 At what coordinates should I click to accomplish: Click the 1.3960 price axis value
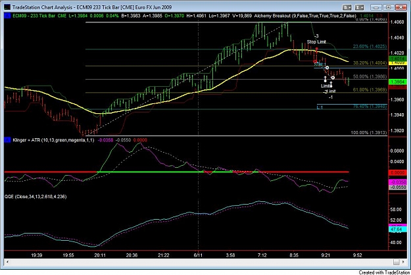coord(397,99)
